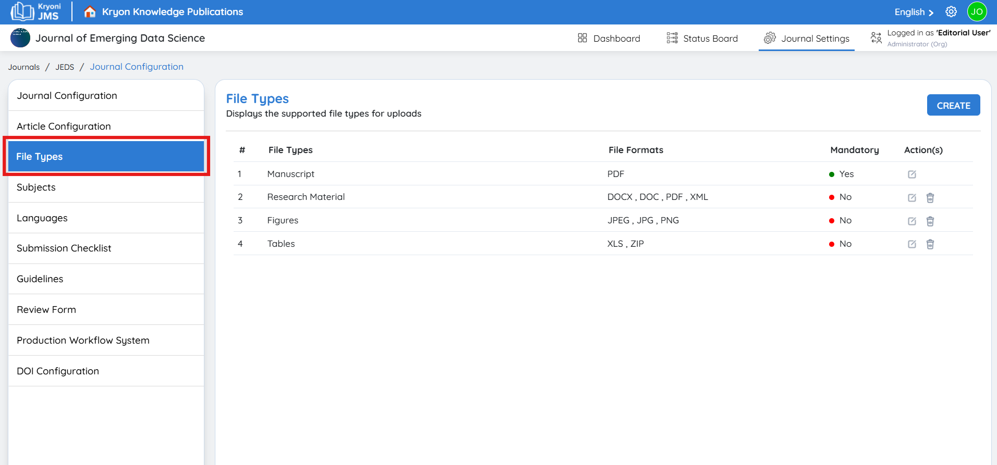Delete the Research Material file type

point(930,198)
